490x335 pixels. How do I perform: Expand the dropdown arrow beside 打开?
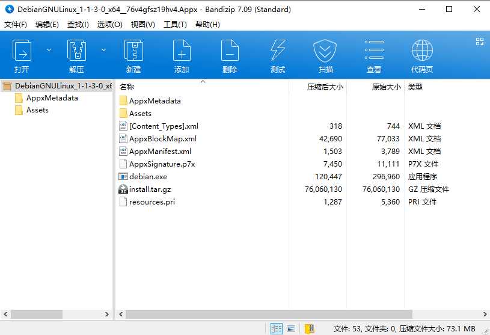(49, 50)
